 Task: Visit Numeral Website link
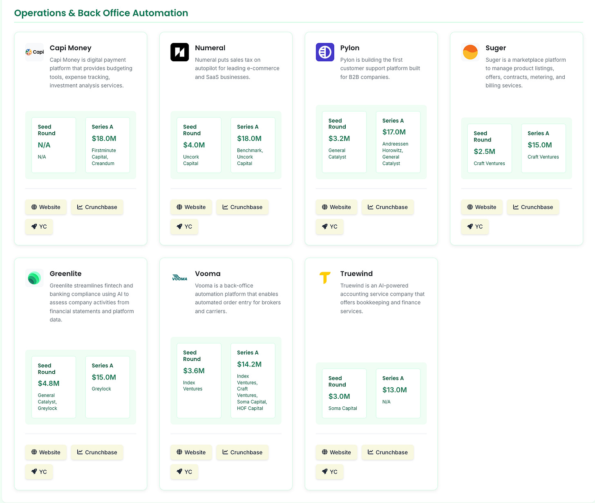coord(191,207)
